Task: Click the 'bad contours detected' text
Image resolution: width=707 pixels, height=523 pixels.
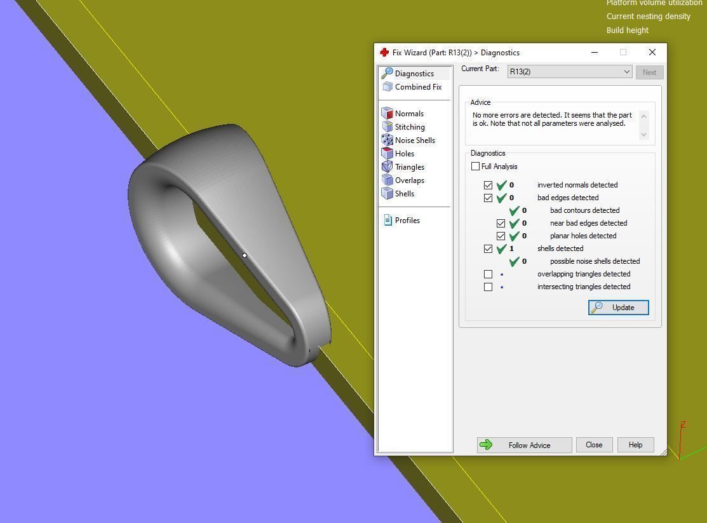Action: click(585, 210)
